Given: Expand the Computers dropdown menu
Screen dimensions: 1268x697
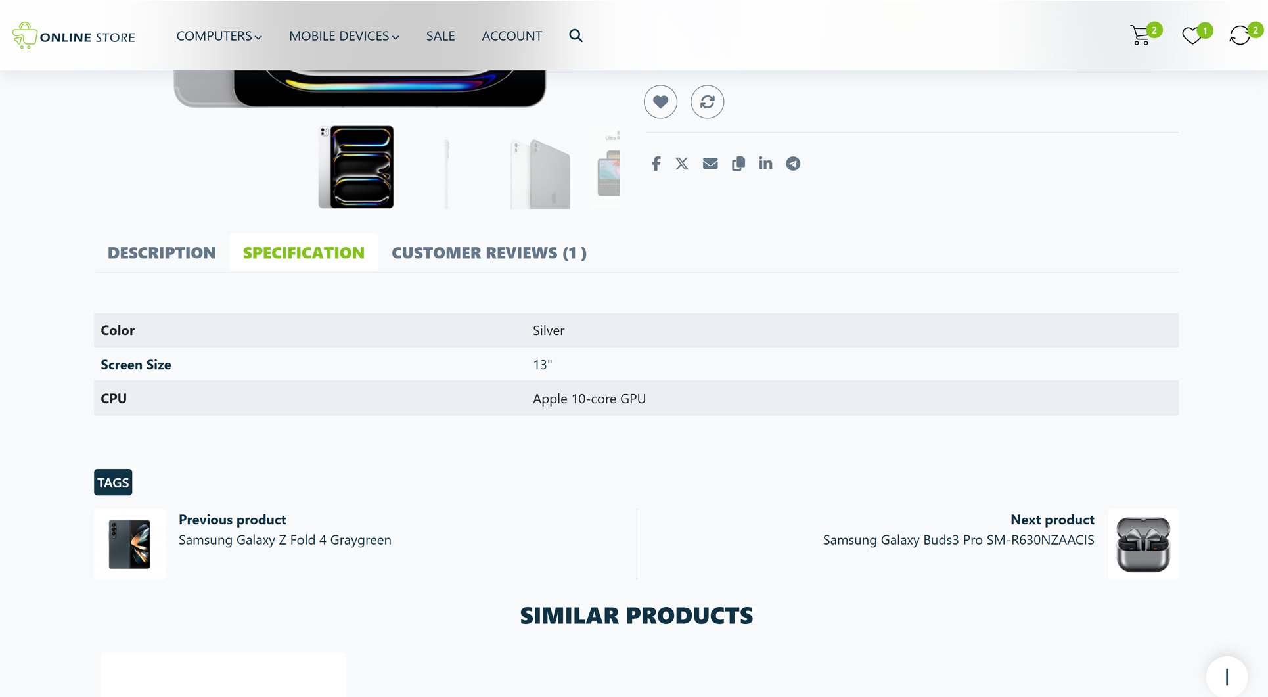Looking at the screenshot, I should [219, 36].
